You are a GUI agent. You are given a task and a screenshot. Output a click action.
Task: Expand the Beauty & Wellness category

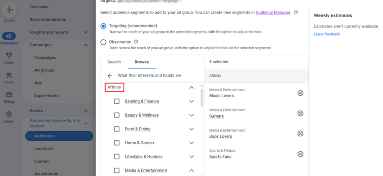tap(191, 115)
